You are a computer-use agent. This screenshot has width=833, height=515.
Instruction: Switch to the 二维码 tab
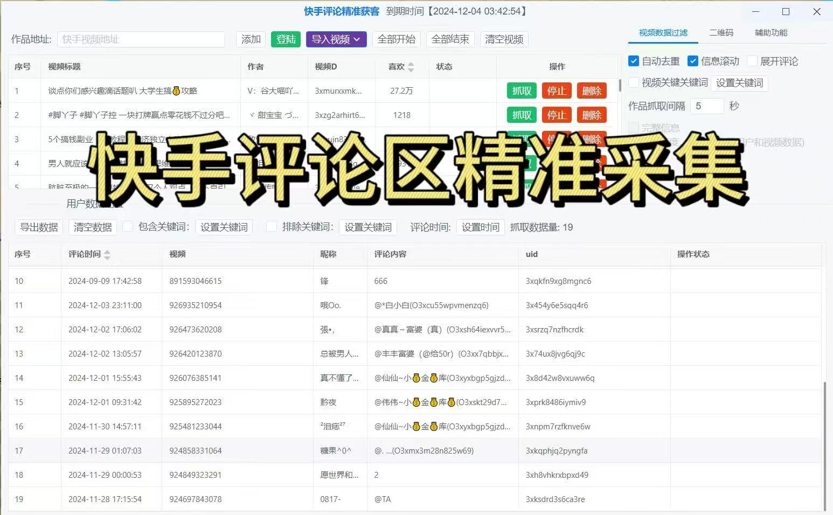point(721,33)
